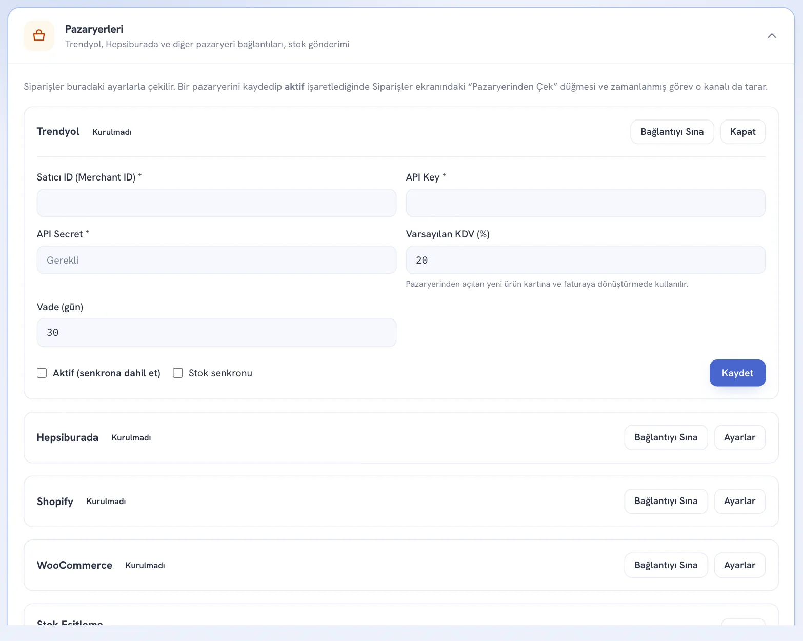The height and width of the screenshot is (641, 803).
Task: Click the orange shopping basket Pazaryerleri icon
Action: click(39, 36)
